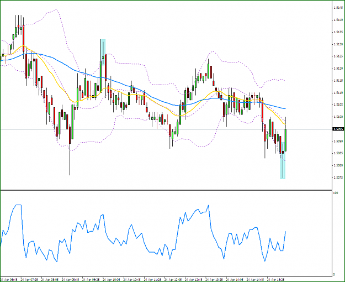Click the 24 Apr 12:05 time label
Image resolution: width=345 pixels, height=282 pixels.
tap(173, 280)
